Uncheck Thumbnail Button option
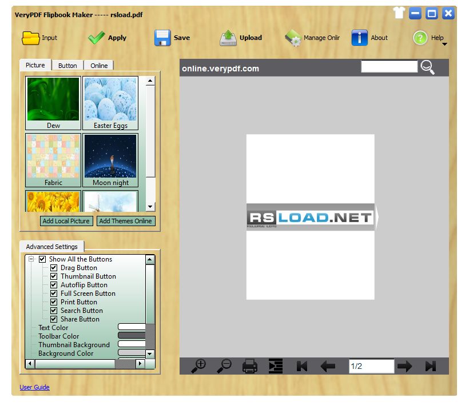 point(54,276)
